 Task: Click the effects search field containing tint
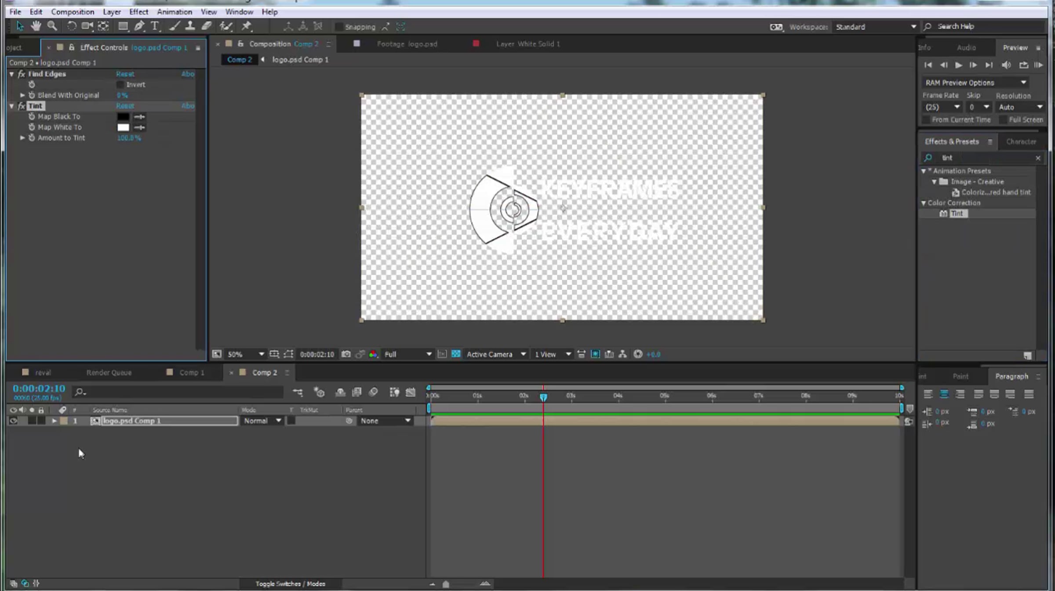pyautogui.click(x=985, y=158)
